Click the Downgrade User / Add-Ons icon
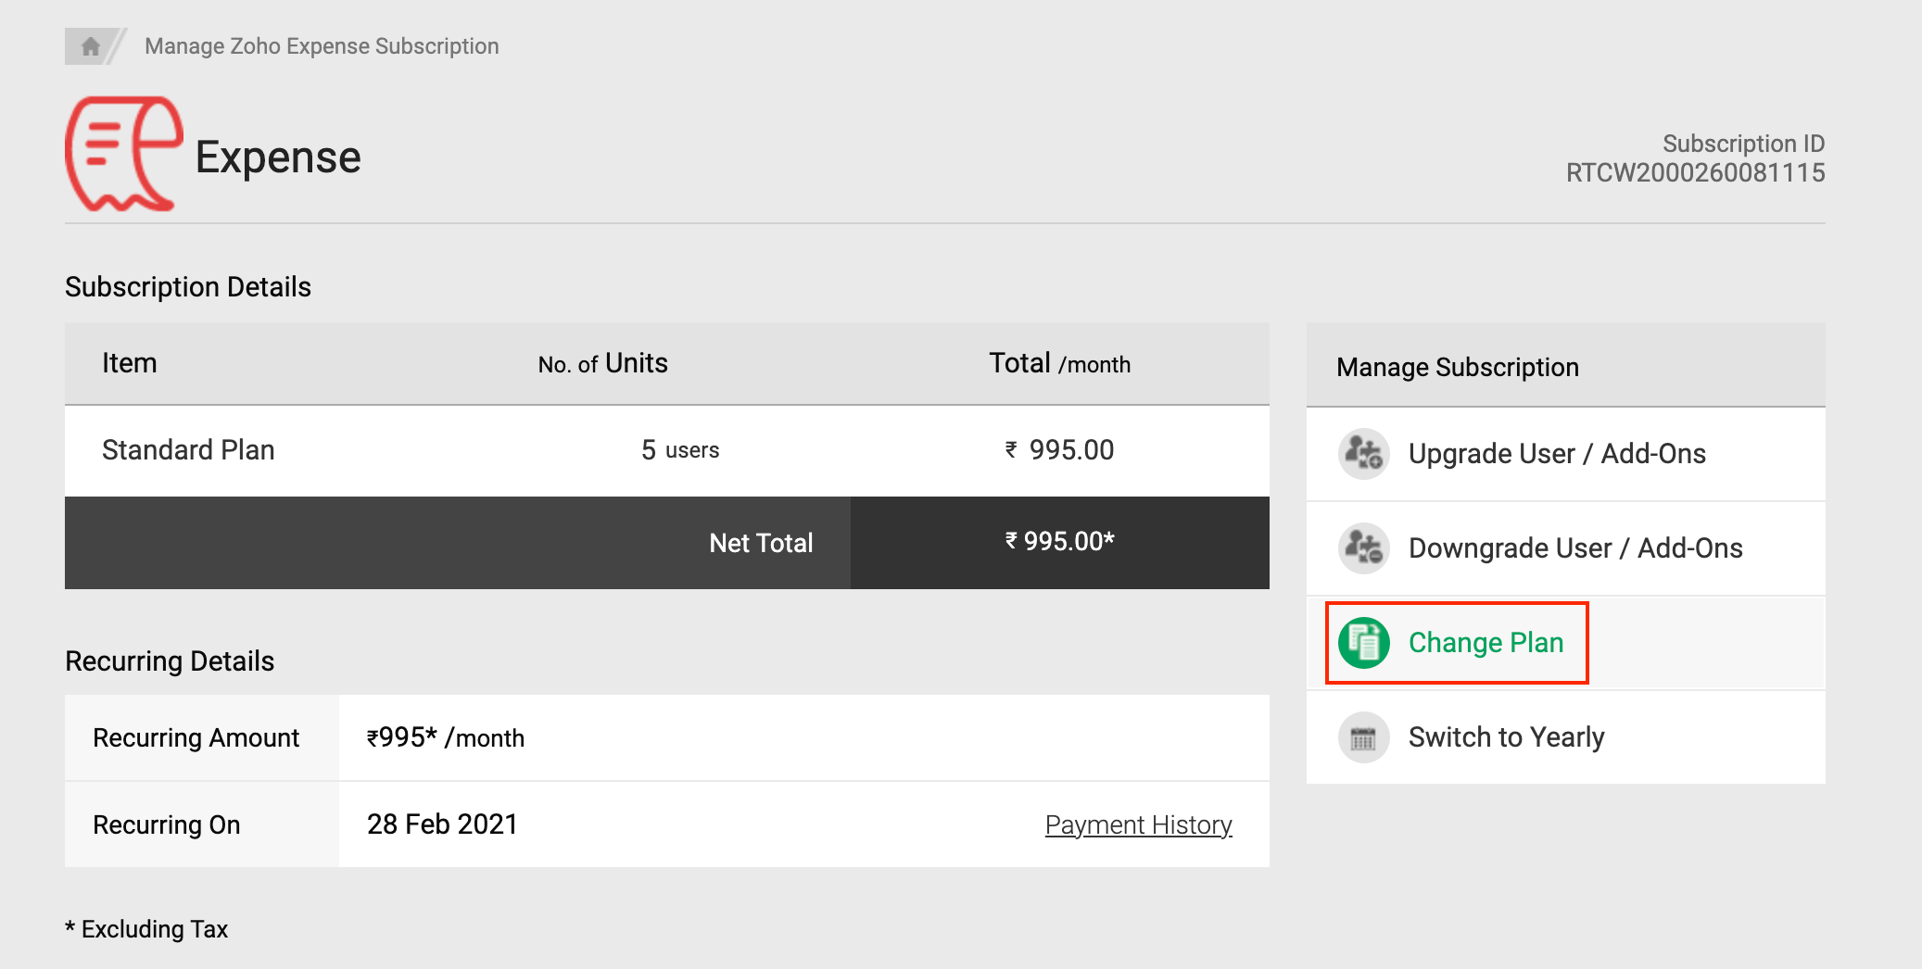Image resolution: width=1922 pixels, height=969 pixels. [1362, 548]
